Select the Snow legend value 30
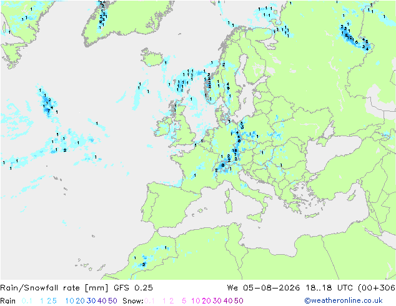The image size is (396, 306). pyautogui.click(x=217, y=301)
